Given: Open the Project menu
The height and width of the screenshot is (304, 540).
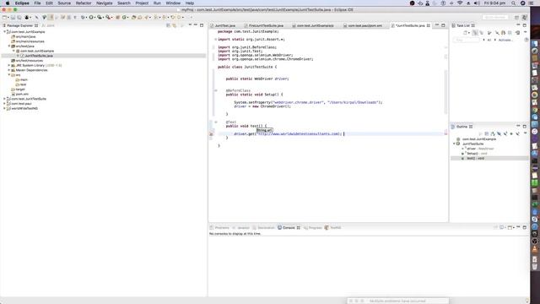Looking at the screenshot, I should coord(142,3).
